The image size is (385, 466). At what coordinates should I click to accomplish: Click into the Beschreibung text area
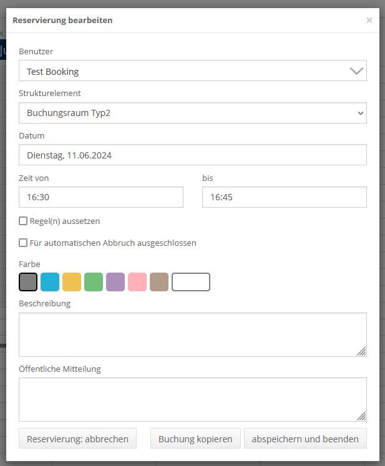tap(192, 334)
